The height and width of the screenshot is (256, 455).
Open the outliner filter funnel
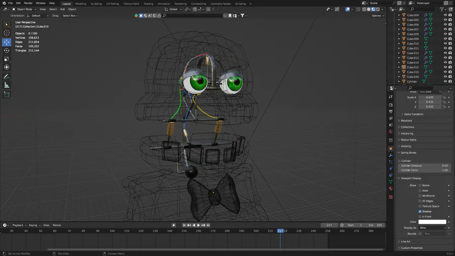442,9
